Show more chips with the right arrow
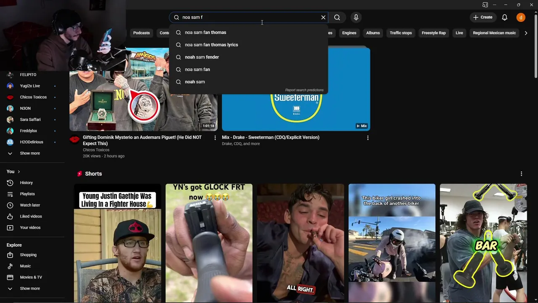 coord(526,33)
